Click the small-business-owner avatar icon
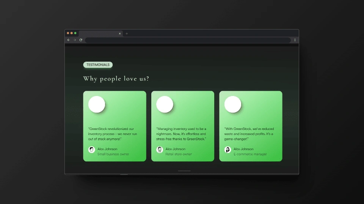The image size is (364, 204). click(91, 150)
